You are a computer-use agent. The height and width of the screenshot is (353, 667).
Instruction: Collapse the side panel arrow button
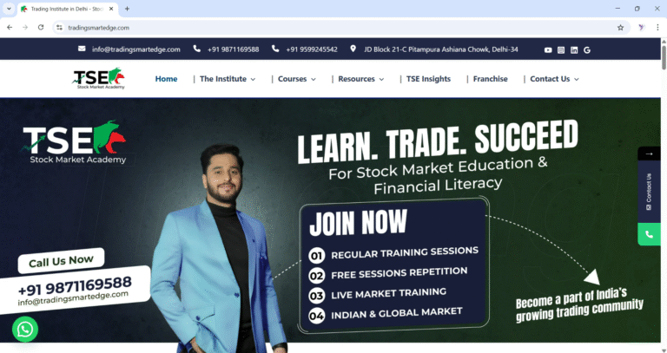(x=649, y=154)
